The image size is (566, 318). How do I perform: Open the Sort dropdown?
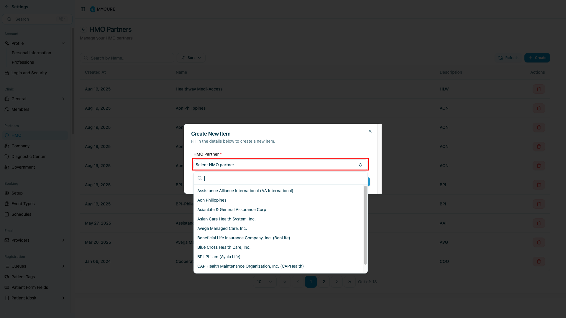coord(191,58)
